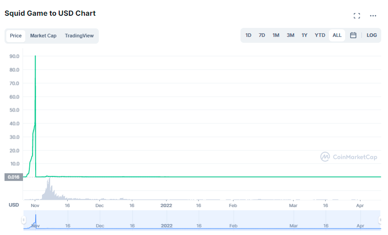Click the tallest volume bar in November
Image resolution: width=388 pixels, height=235 pixels.
pyautogui.click(x=49, y=189)
